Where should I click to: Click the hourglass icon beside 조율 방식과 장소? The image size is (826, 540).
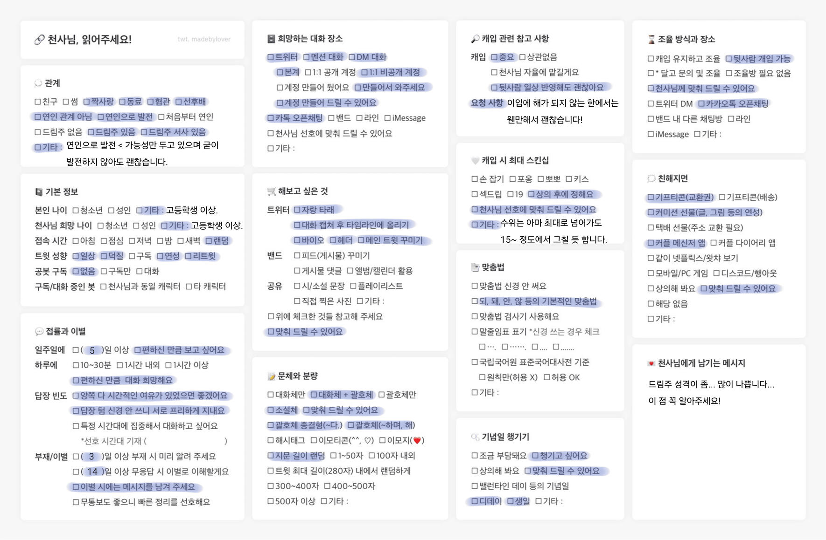click(651, 40)
